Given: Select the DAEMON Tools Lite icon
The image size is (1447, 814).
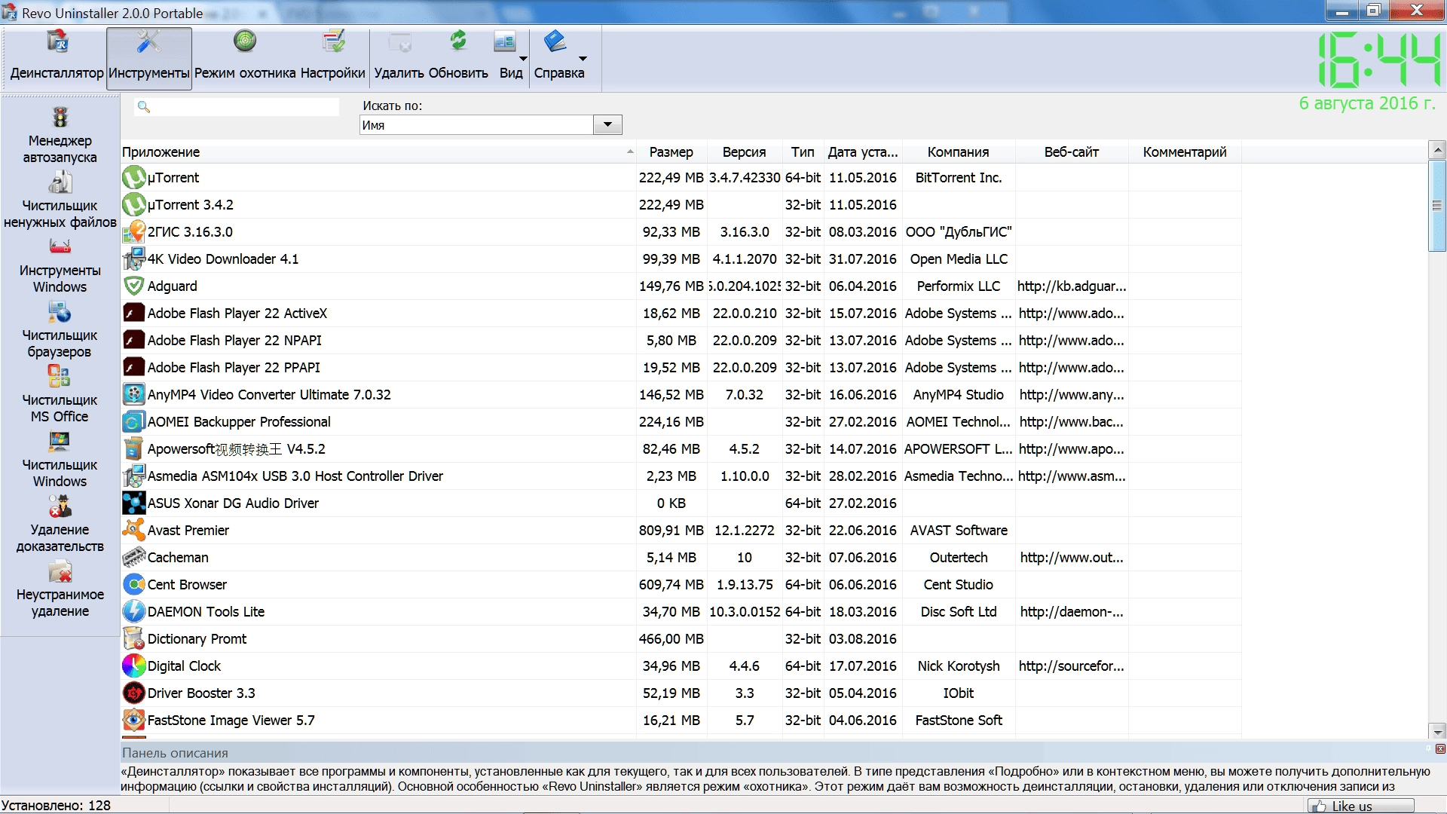Looking at the screenshot, I should pos(133,612).
